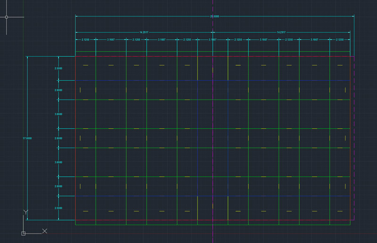Pick the right 14.2917 dimension text
The image size is (377, 243).
tap(282, 32)
